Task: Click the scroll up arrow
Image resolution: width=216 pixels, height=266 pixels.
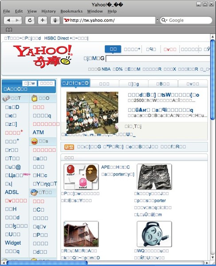Action: 212,36
